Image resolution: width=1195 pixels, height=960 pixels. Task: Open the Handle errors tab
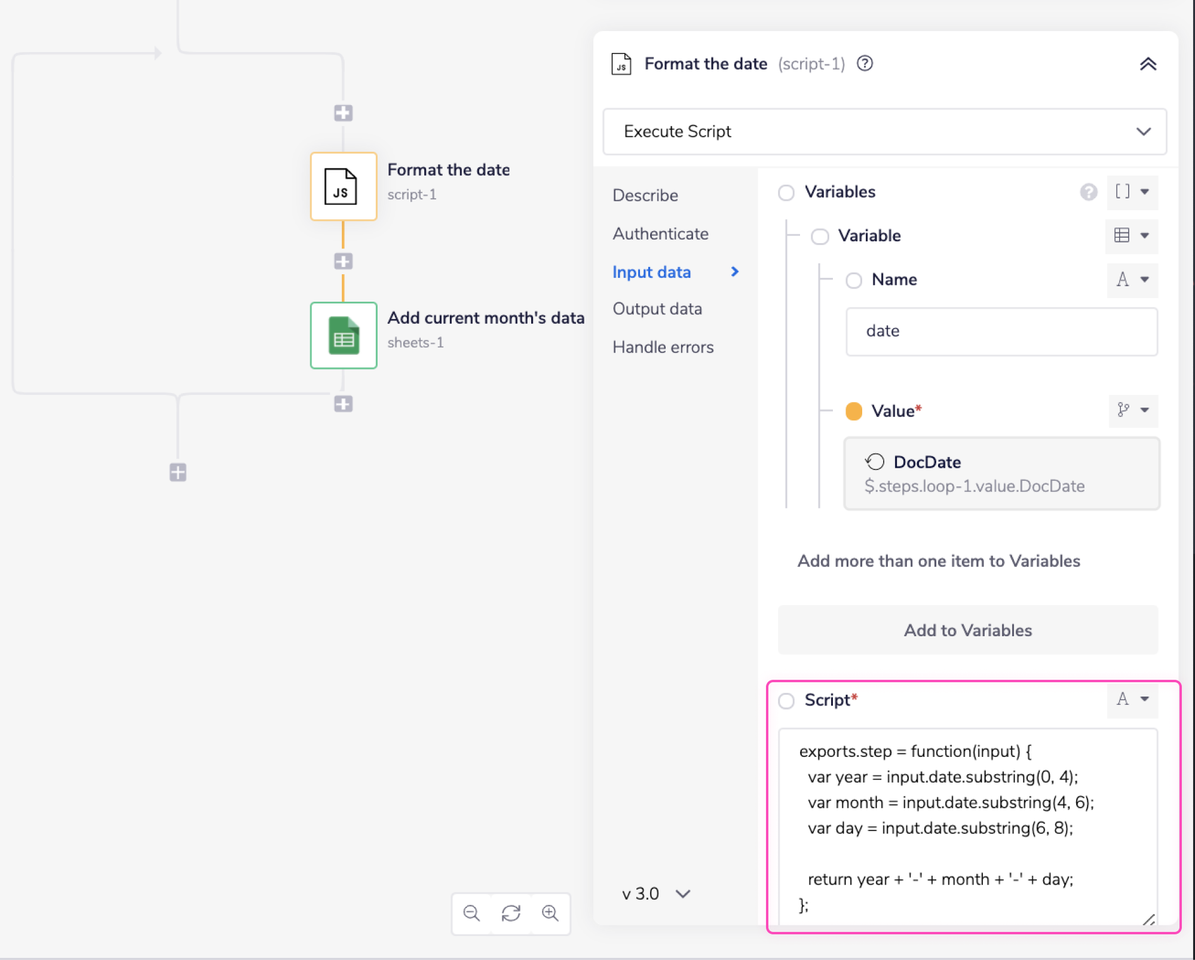[663, 347]
